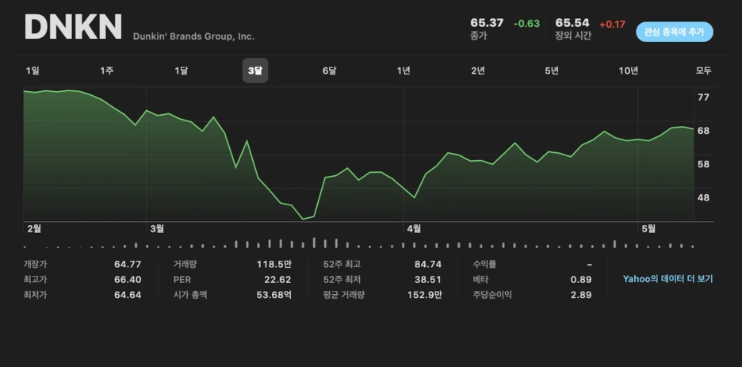Click the 5월 date axis label

pos(648,229)
